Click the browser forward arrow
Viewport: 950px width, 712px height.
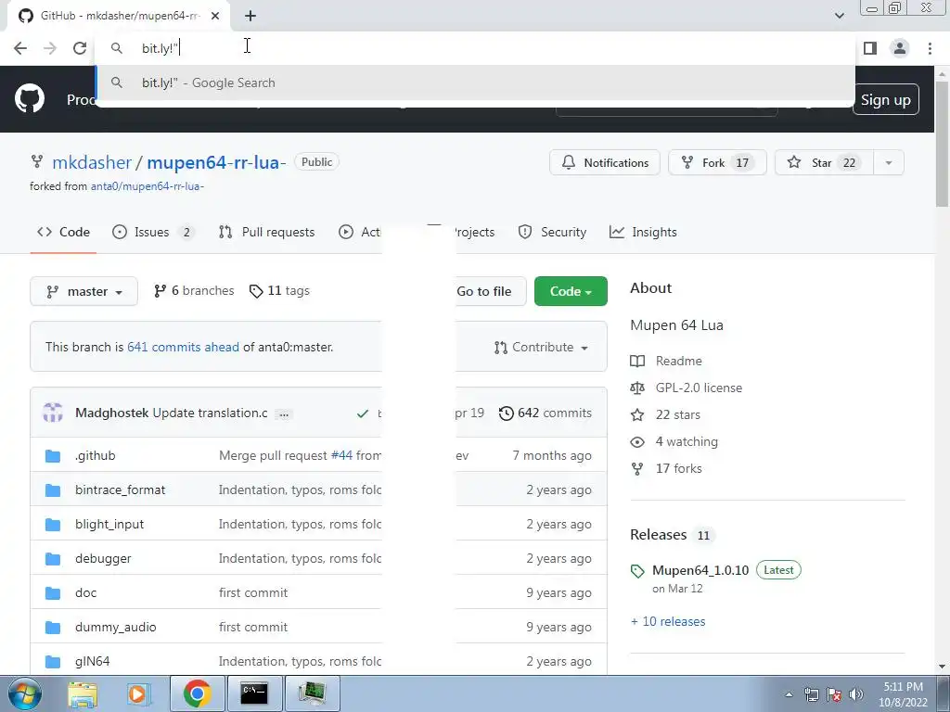(x=50, y=48)
